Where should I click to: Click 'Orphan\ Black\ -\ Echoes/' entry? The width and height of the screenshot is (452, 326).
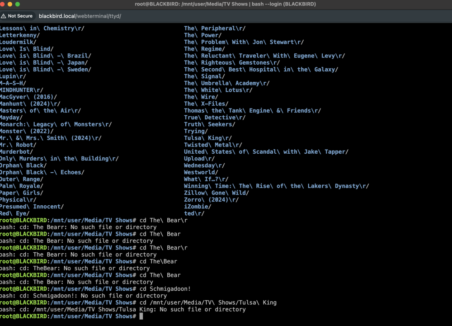pos(42,172)
